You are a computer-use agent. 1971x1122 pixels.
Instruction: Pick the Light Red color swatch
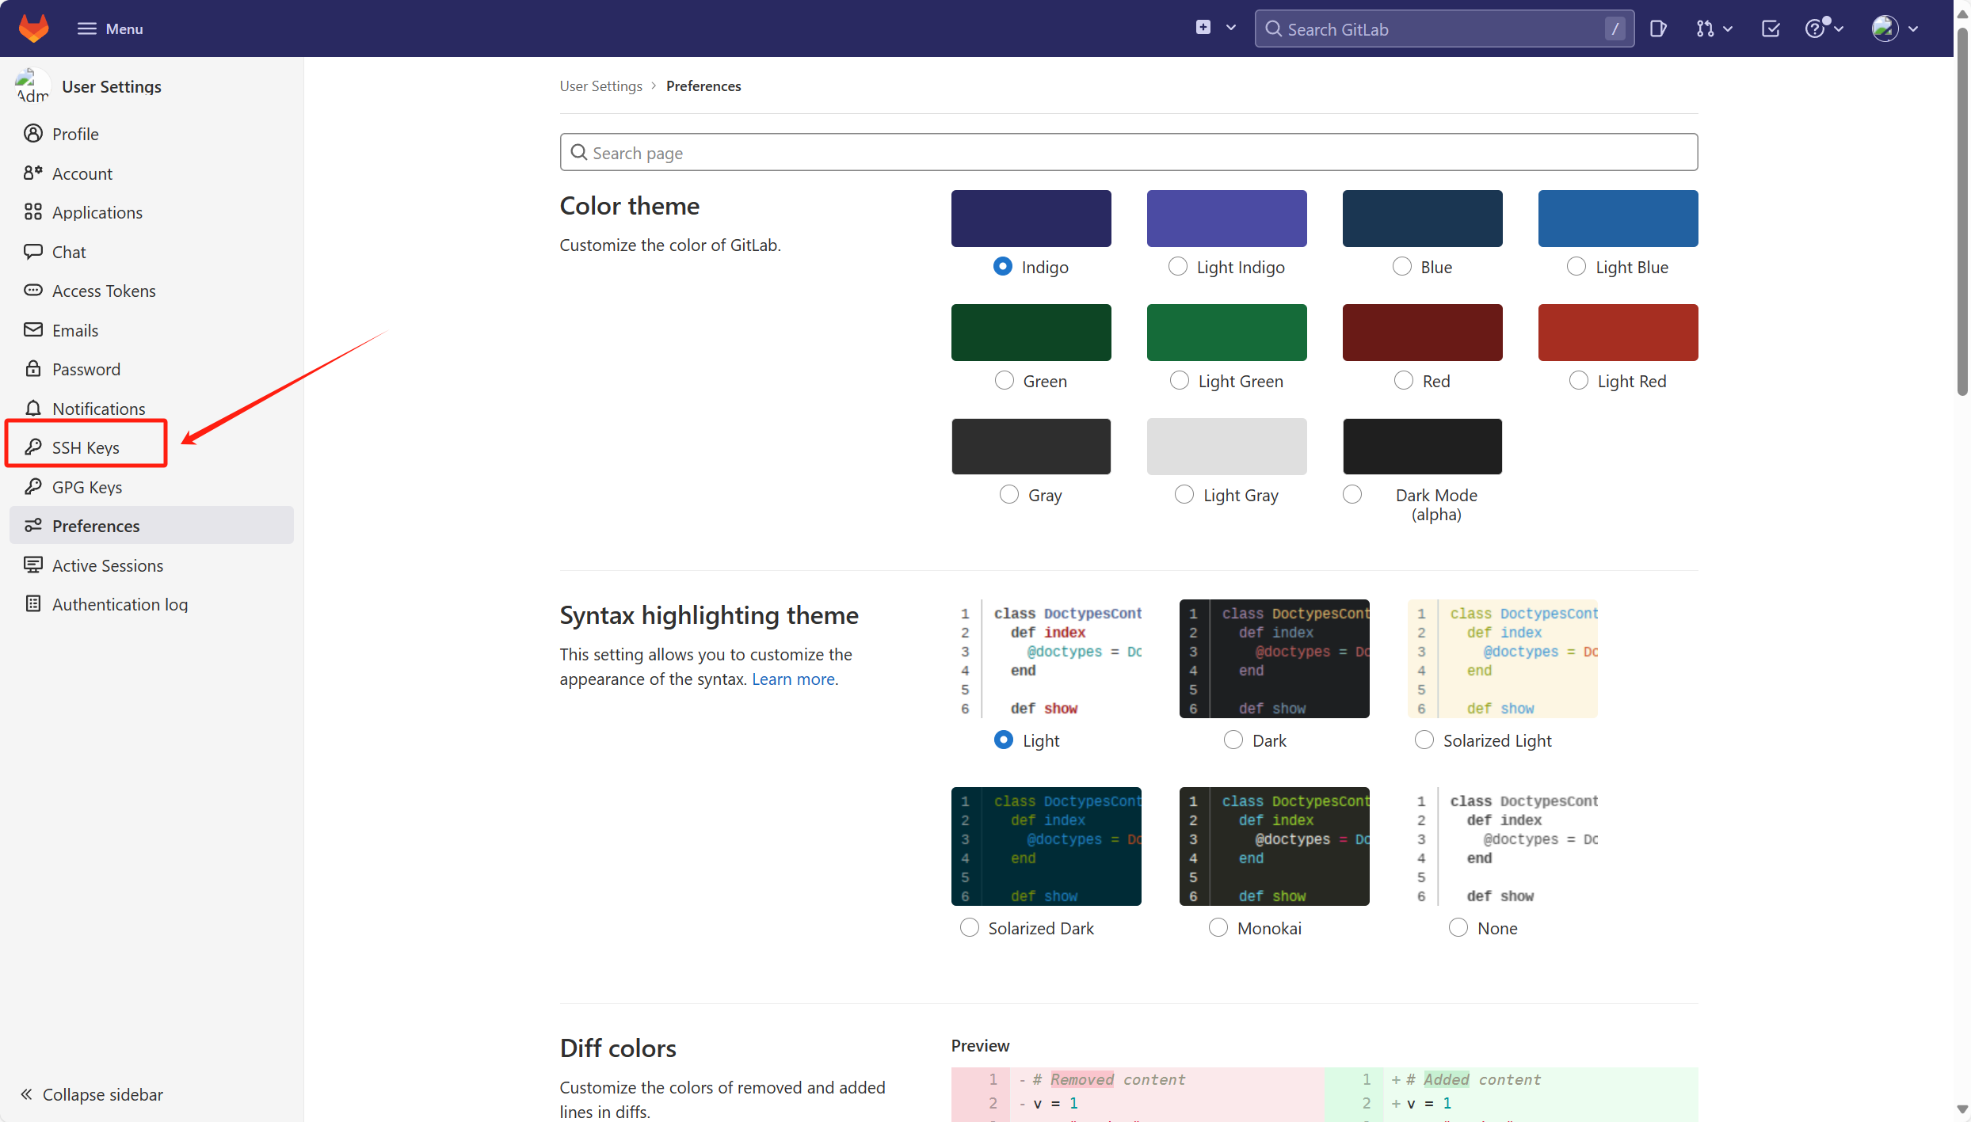tap(1617, 333)
